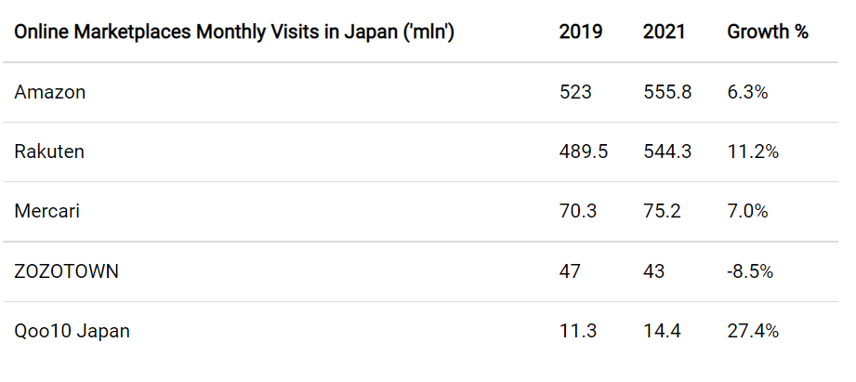Click the table title header cell
This screenshot has height=382, width=856.
click(x=234, y=33)
